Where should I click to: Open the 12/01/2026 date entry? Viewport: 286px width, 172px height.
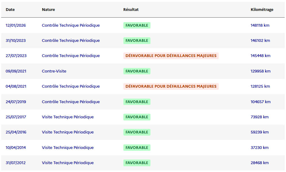coord(16,25)
